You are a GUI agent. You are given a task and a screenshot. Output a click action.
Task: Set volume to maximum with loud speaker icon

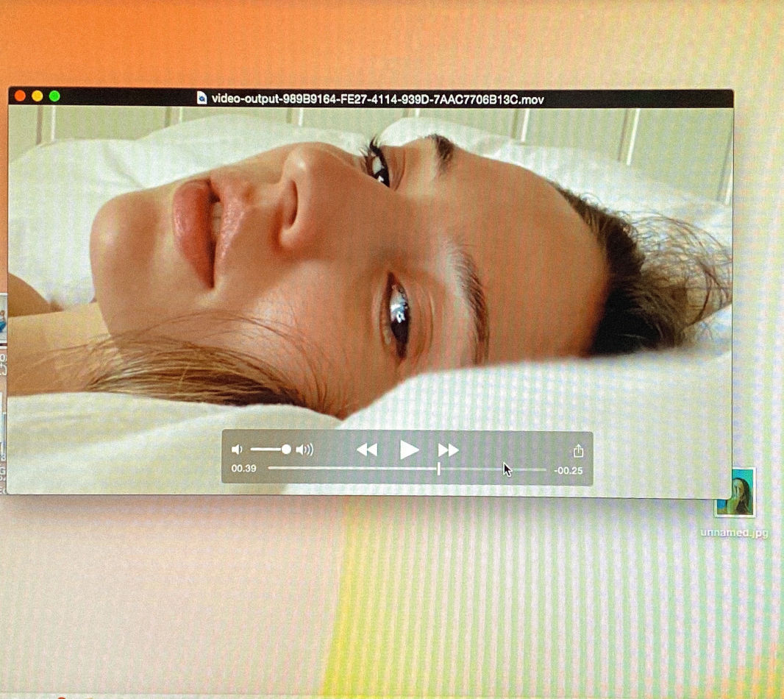tap(304, 450)
